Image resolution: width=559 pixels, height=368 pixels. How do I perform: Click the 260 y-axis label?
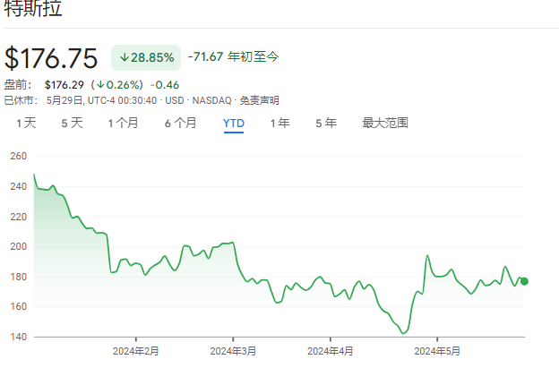click(x=19, y=156)
